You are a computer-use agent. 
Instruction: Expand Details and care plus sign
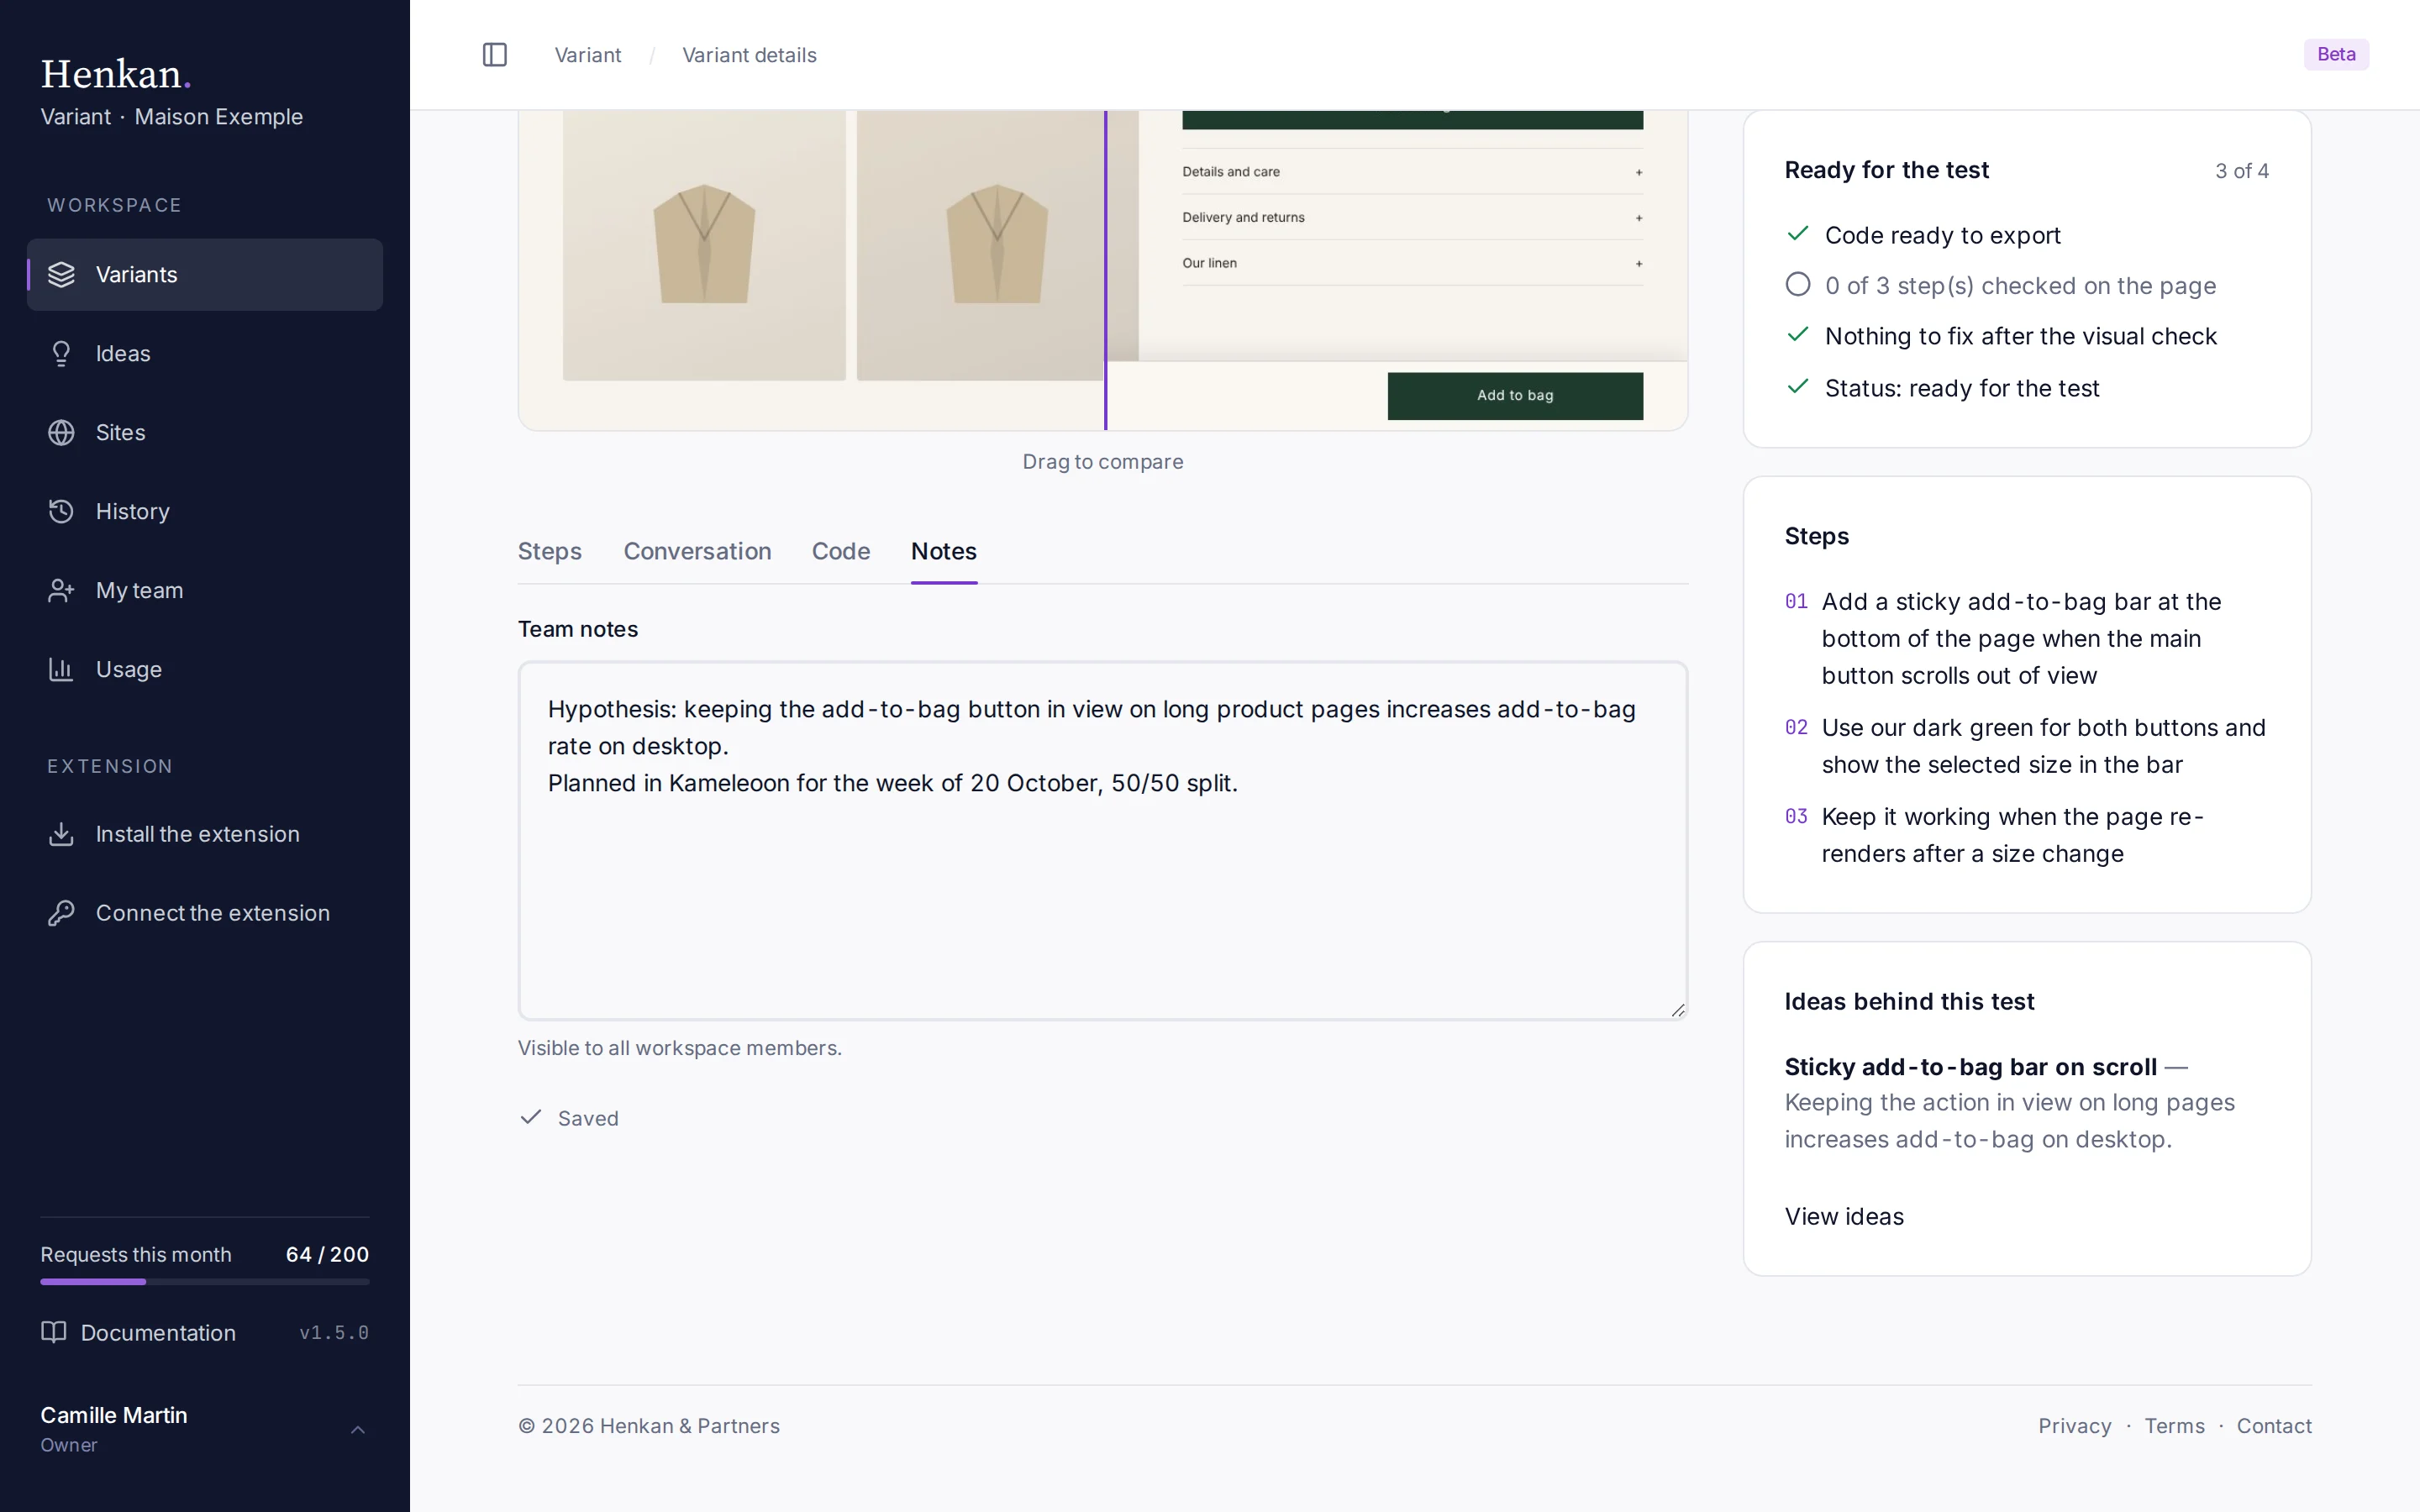coord(1639,172)
